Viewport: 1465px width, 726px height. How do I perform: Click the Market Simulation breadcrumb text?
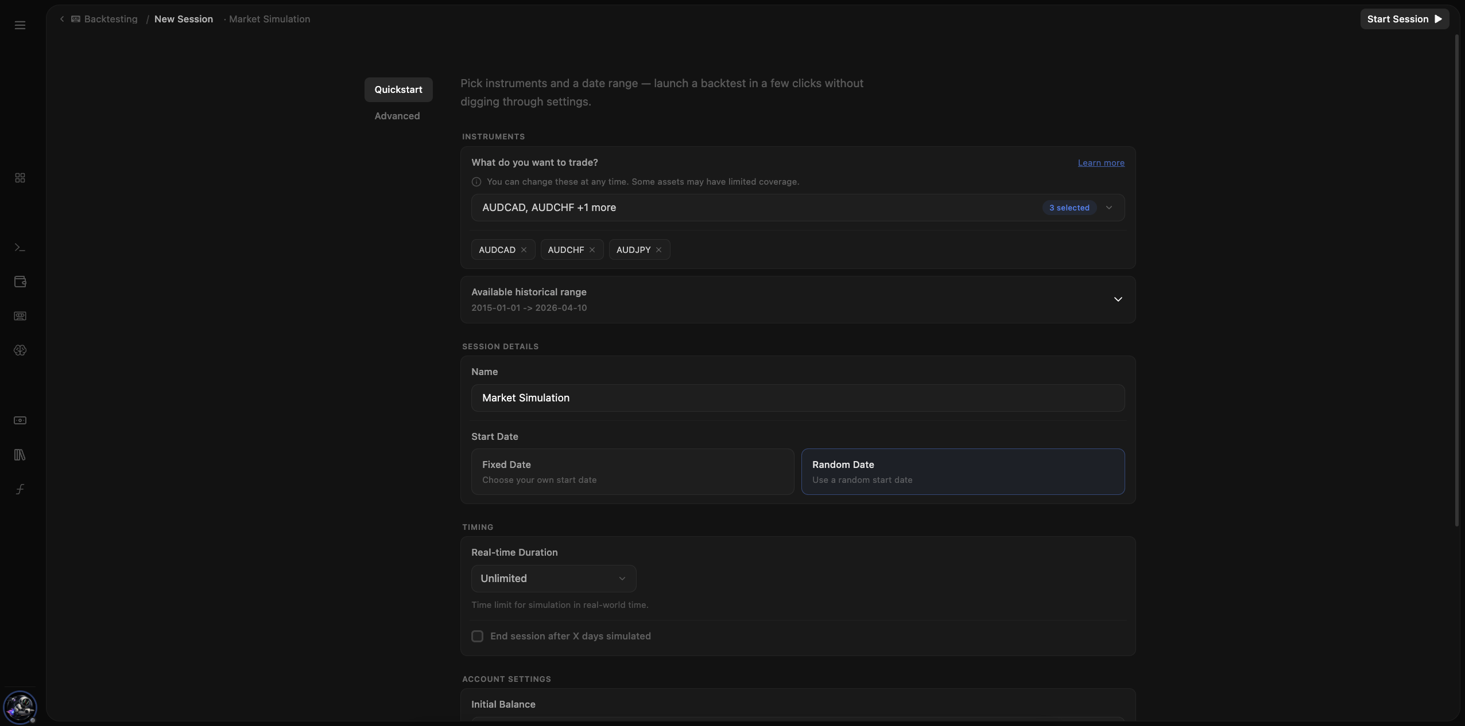pos(269,19)
